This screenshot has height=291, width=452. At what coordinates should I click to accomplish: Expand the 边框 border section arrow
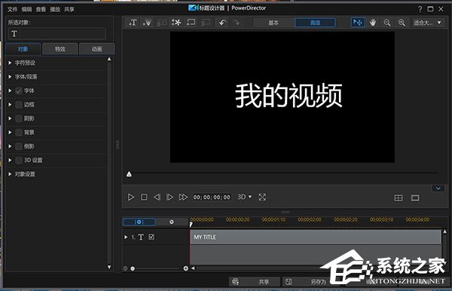pyautogui.click(x=10, y=105)
